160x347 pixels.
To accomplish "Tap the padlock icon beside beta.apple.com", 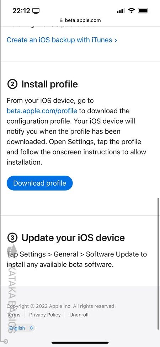I will click(x=61, y=20).
